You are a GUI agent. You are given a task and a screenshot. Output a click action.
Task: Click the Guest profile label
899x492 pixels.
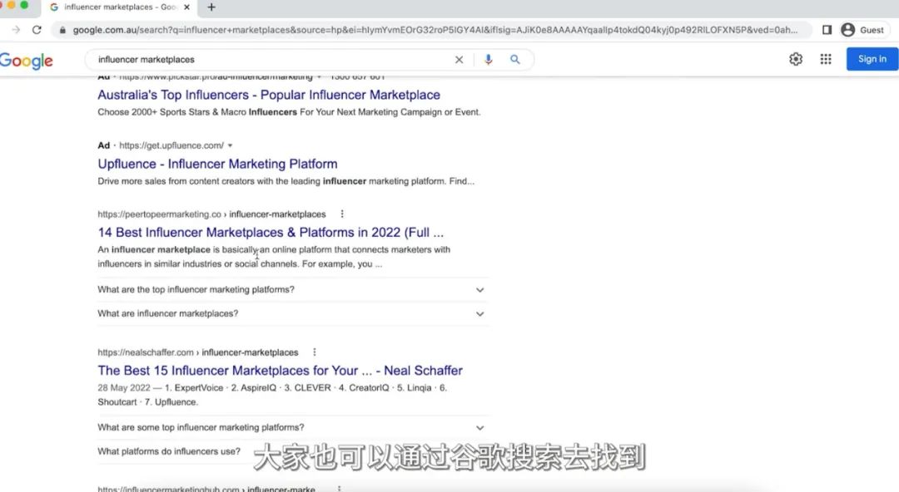click(x=872, y=30)
